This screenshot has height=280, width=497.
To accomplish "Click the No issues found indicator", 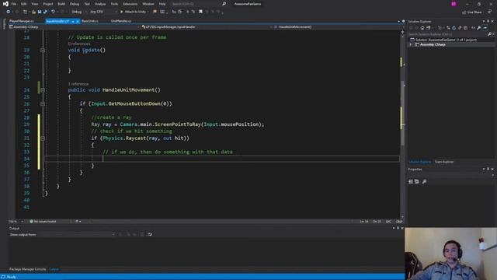I will (43, 221).
